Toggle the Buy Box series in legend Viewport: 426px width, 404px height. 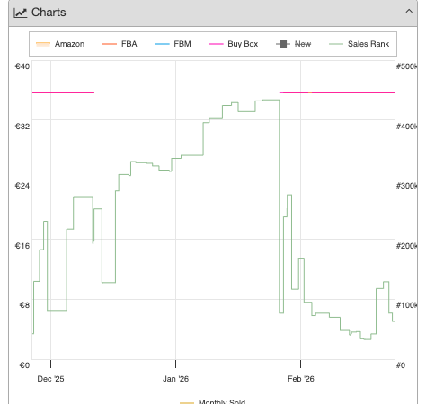[234, 44]
